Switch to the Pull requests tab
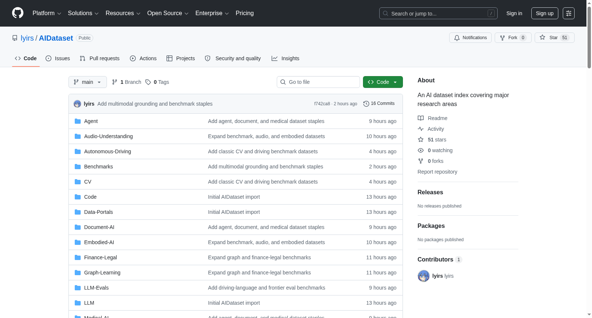 [100, 58]
